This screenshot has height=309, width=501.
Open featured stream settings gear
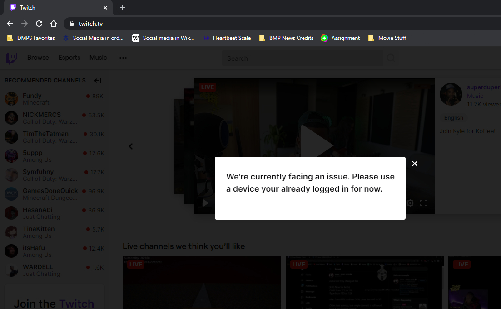410,203
